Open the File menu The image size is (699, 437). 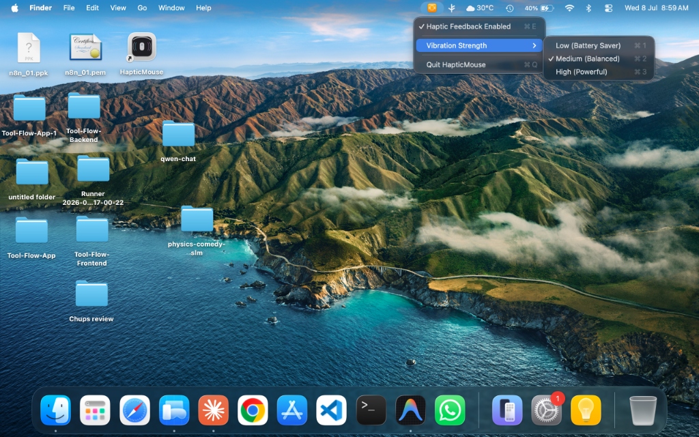click(69, 8)
